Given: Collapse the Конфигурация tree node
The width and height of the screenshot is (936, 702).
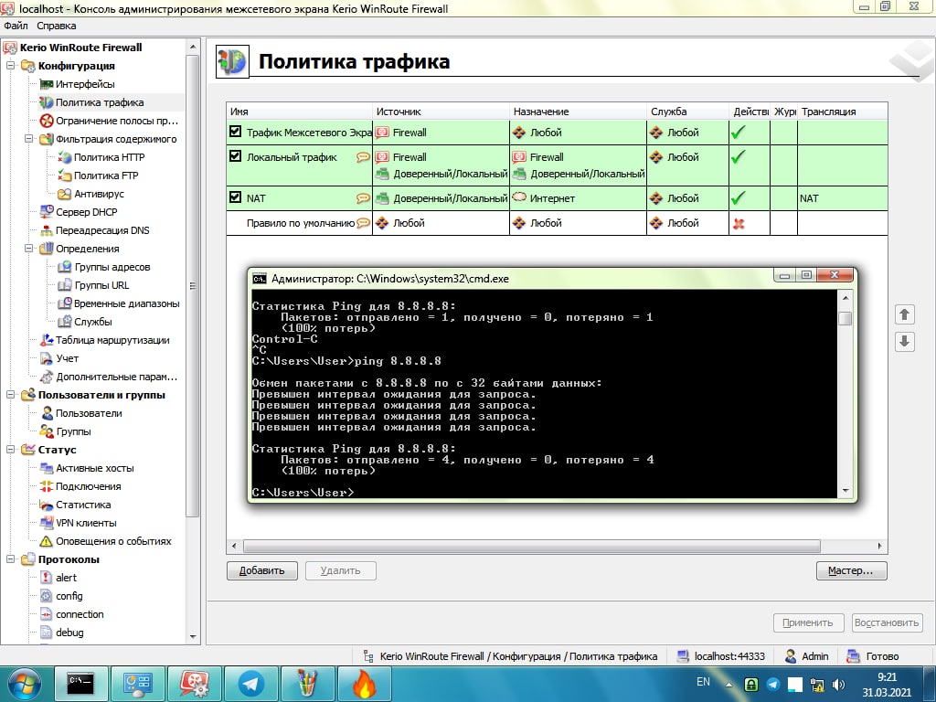Looking at the screenshot, I should 10,66.
